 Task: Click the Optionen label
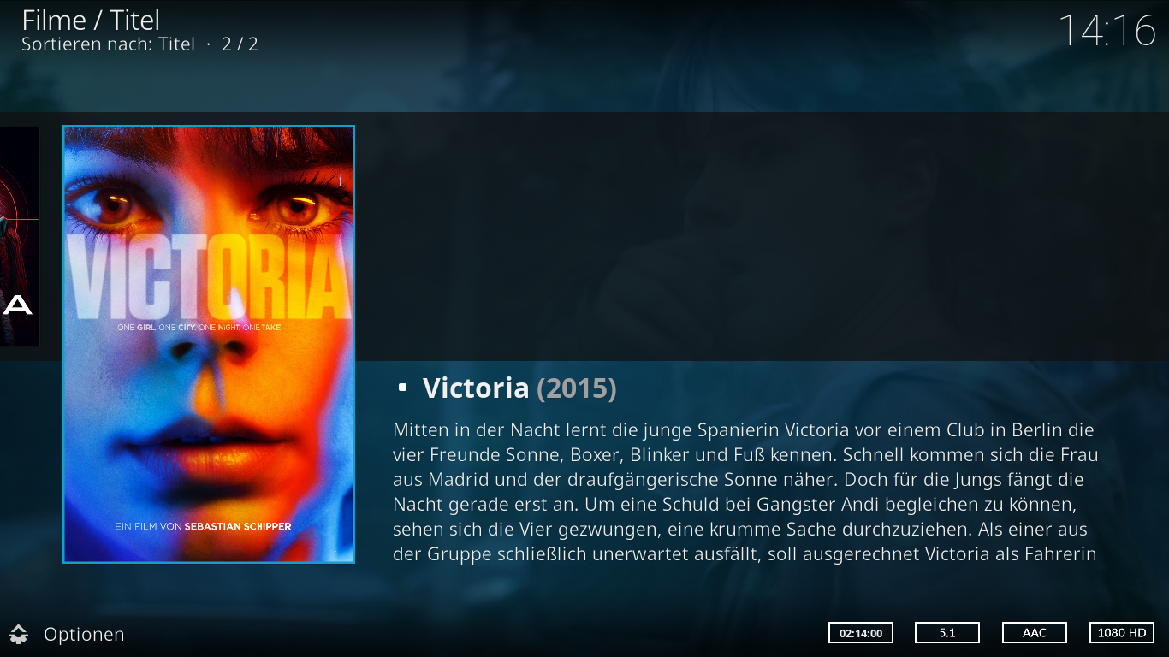point(84,634)
